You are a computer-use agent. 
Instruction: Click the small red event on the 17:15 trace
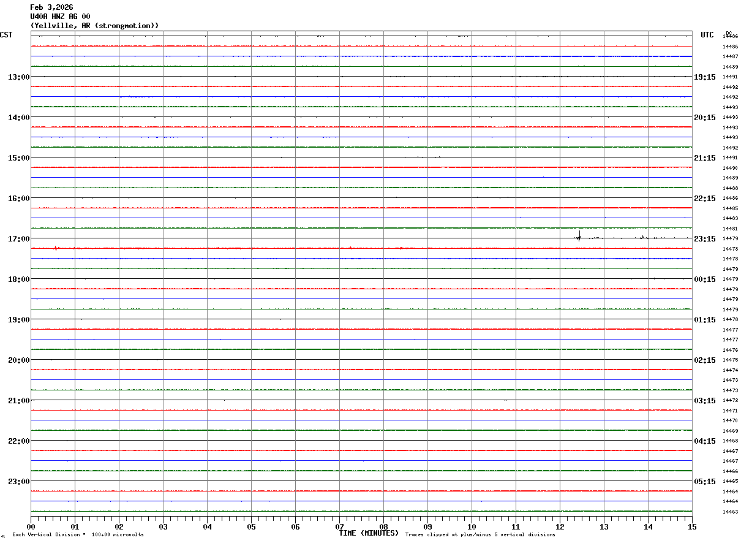point(56,248)
